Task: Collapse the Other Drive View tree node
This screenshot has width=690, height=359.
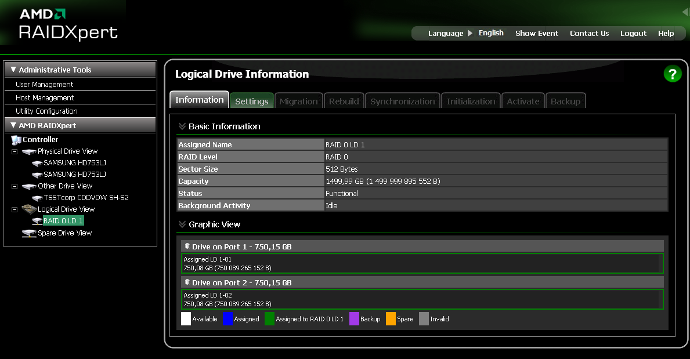Action: (x=15, y=187)
